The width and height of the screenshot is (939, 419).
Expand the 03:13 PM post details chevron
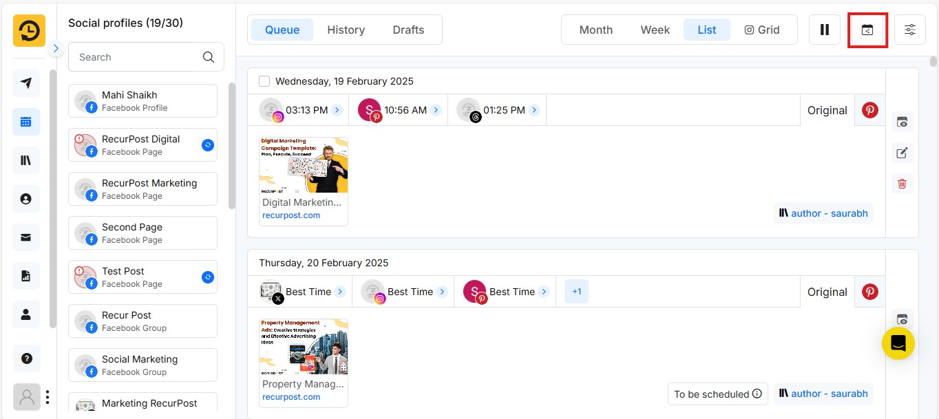click(337, 109)
